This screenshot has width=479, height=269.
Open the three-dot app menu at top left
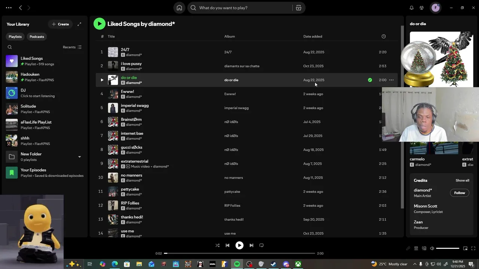tap(9, 8)
